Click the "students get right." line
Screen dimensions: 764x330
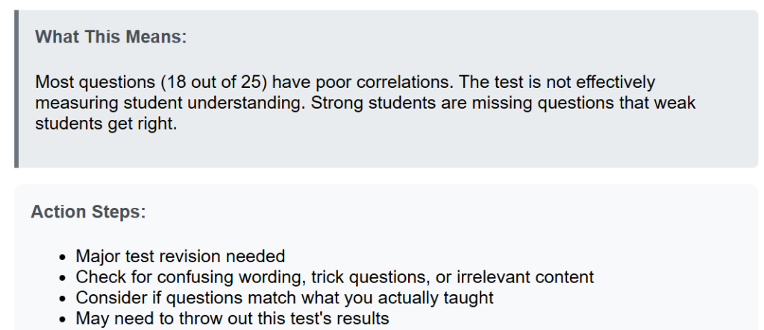(106, 124)
